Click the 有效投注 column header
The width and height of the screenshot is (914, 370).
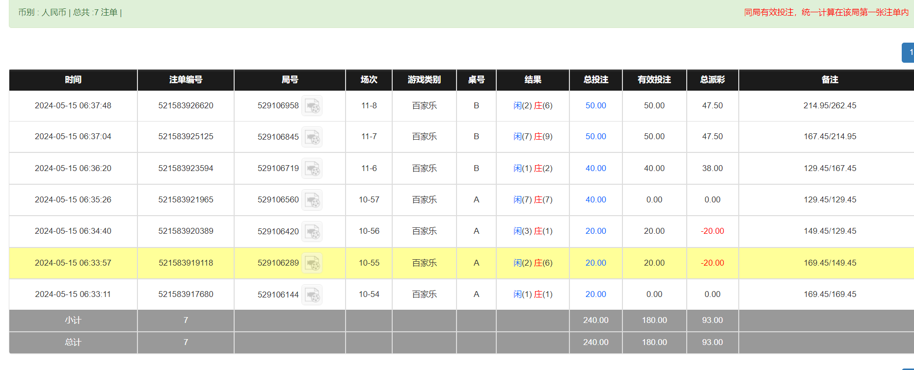pyautogui.click(x=654, y=80)
